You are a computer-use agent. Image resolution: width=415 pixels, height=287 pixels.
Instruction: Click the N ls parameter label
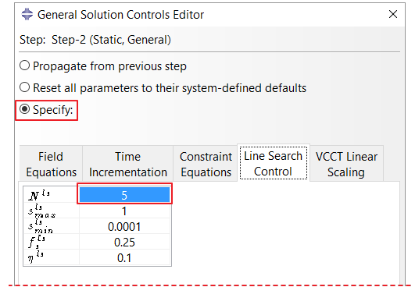[x=39, y=195]
